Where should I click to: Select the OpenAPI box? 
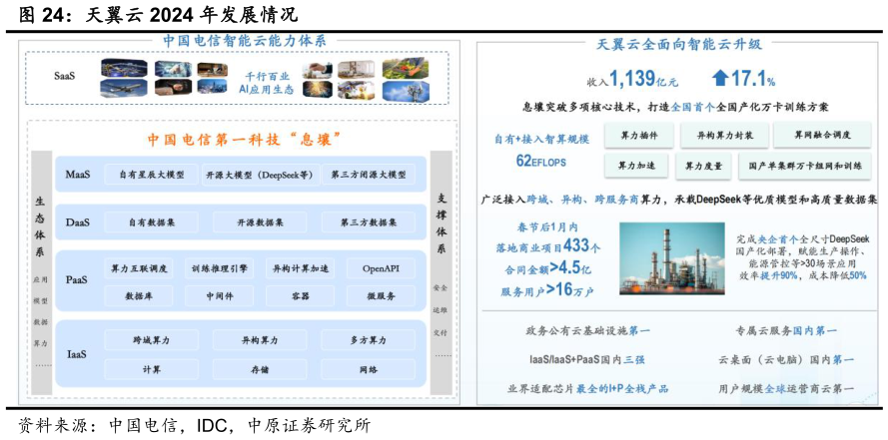click(381, 268)
